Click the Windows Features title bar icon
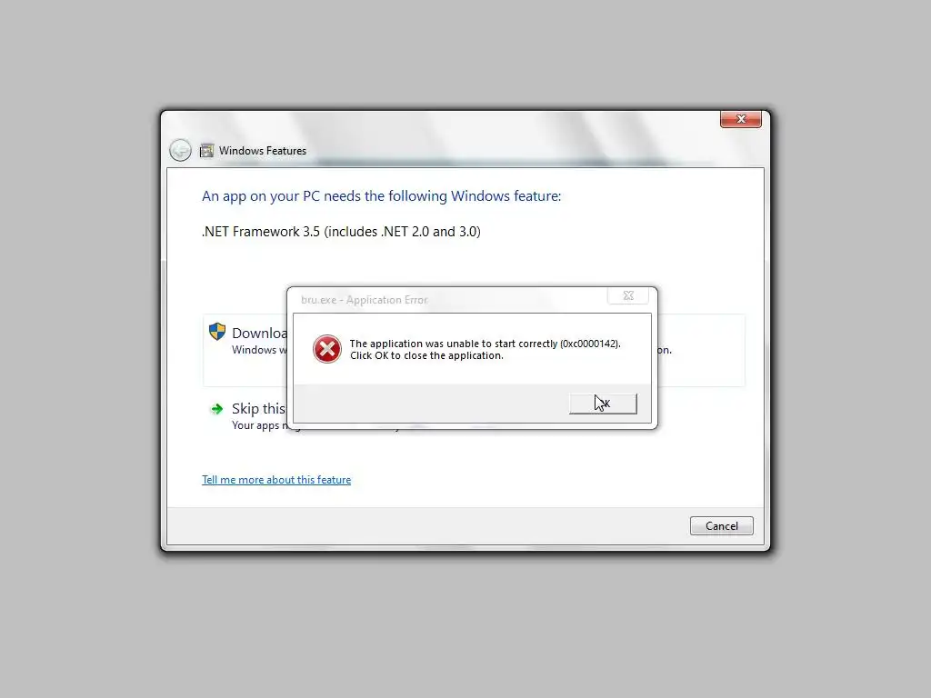Viewport: 931px width, 698px height. click(206, 151)
